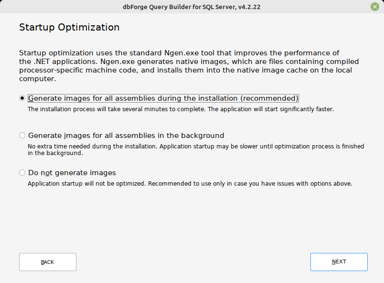Click the 'processor-specific machine code' text line
384x283 pixels.
tap(185, 70)
